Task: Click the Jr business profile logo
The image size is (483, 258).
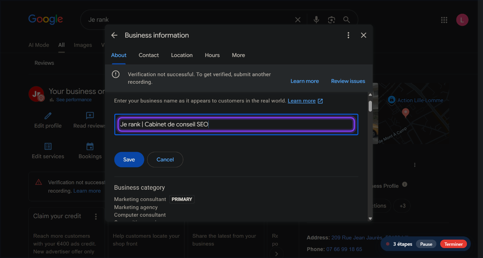Action: (36, 94)
